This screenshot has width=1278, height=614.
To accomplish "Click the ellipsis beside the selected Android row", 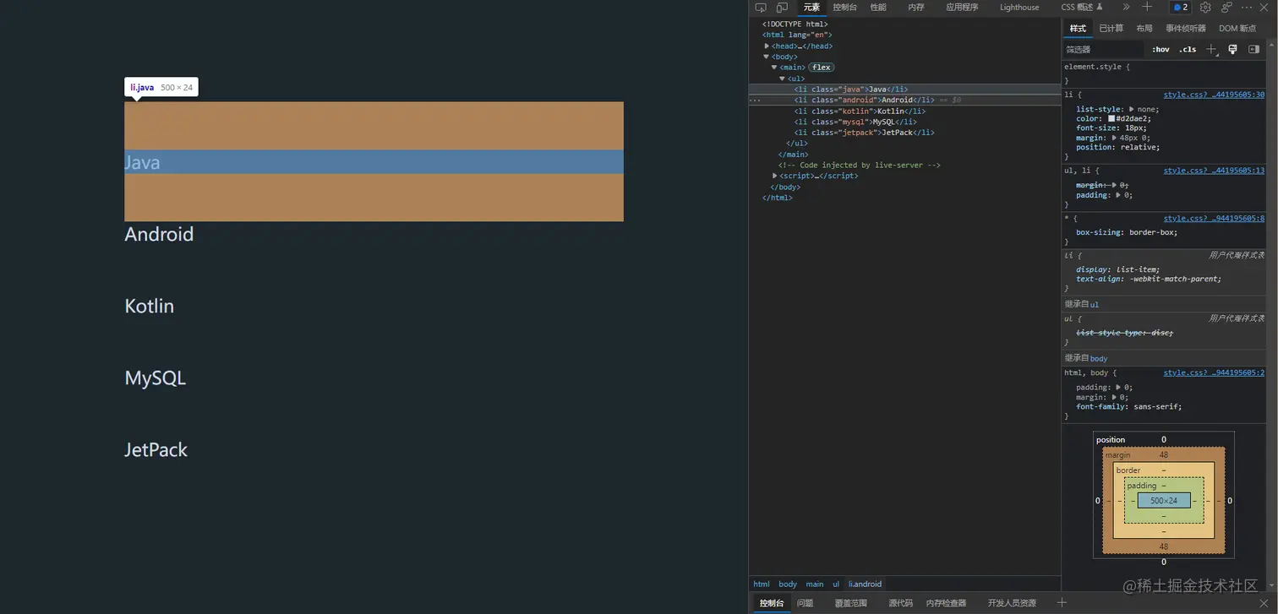I will tap(755, 100).
